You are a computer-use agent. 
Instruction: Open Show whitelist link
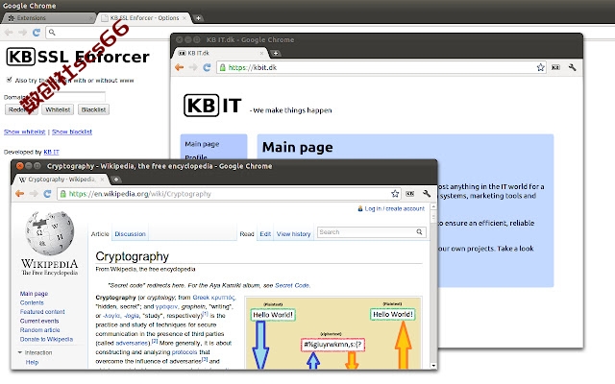click(24, 132)
